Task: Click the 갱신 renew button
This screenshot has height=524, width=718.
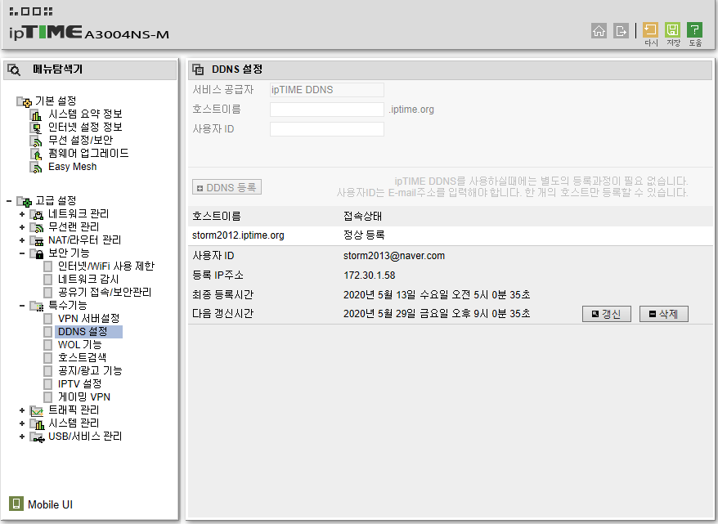Action: point(607,314)
